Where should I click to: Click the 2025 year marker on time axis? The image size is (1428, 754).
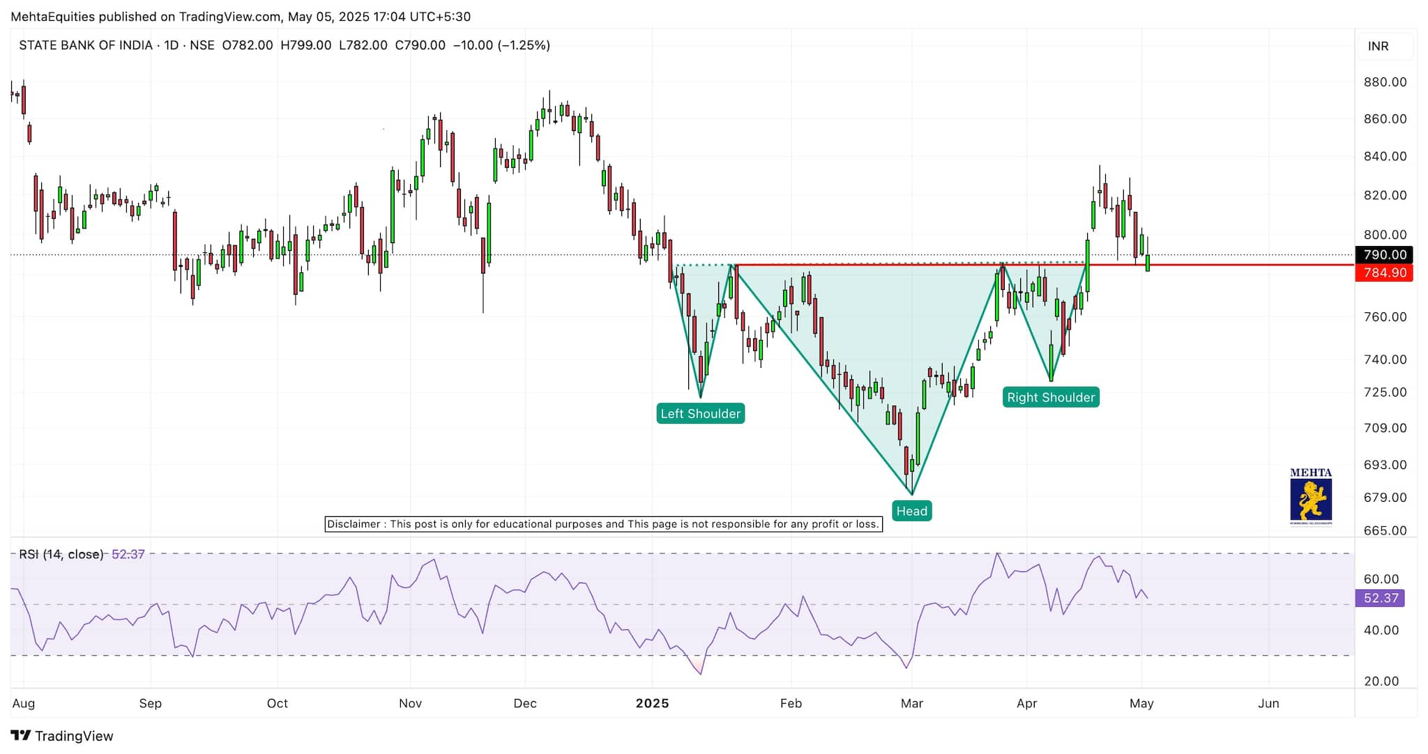pos(652,703)
